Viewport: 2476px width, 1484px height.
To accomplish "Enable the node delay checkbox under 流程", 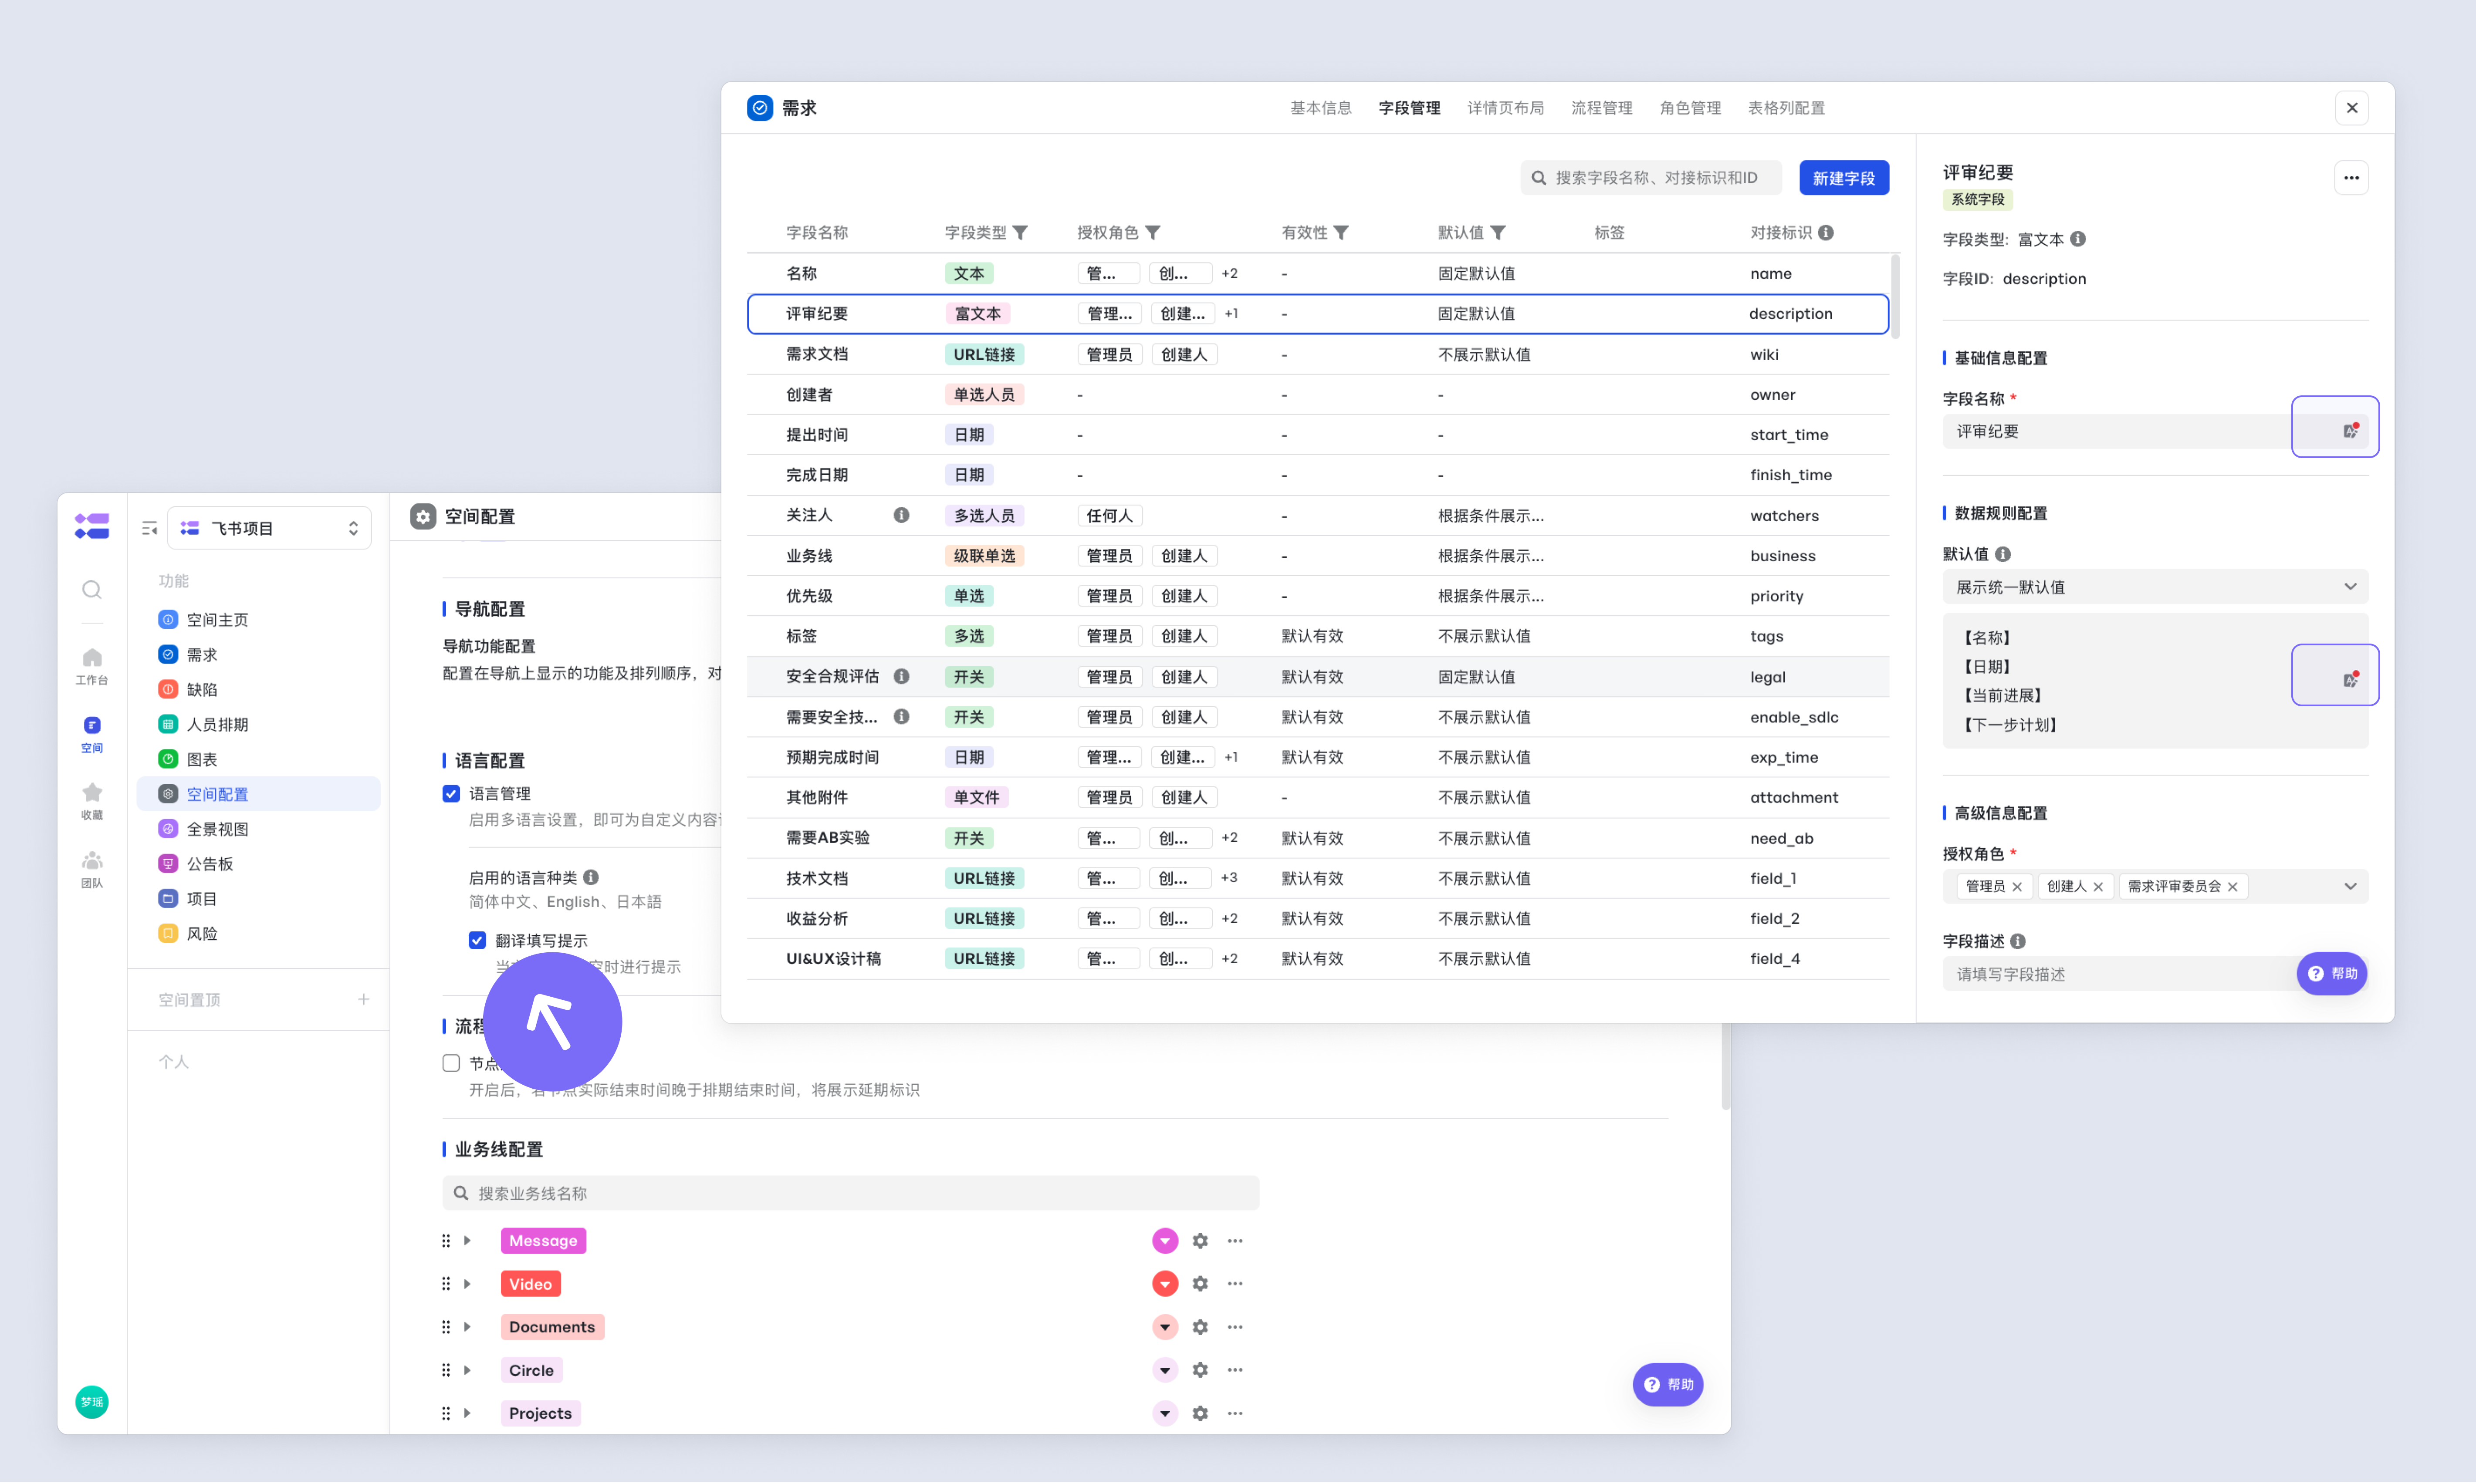I will pos(451,1063).
